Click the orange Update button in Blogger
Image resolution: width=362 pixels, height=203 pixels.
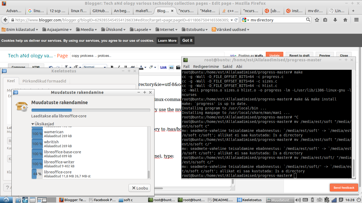275,55
